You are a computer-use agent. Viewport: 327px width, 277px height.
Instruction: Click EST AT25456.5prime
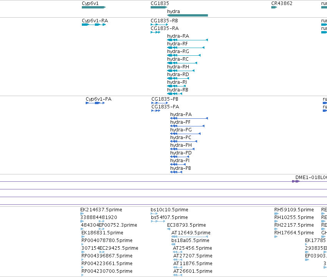[x=178, y=252]
